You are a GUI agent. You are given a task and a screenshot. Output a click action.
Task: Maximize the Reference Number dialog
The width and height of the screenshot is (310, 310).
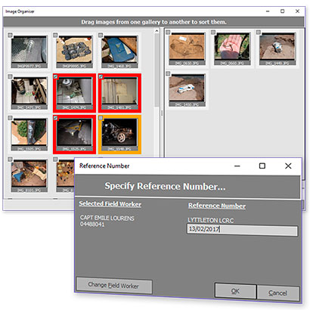(x=262, y=166)
